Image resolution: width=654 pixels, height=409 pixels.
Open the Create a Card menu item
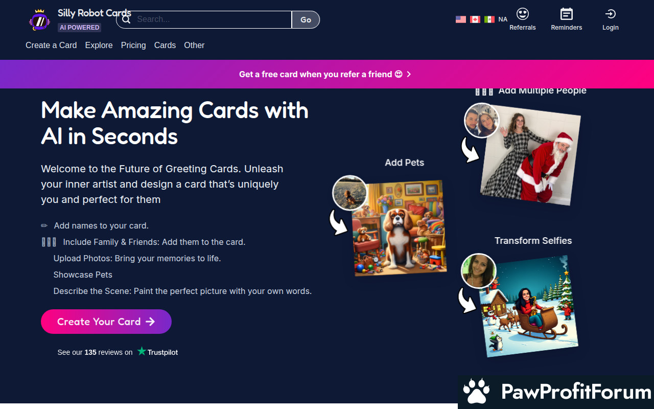click(51, 45)
